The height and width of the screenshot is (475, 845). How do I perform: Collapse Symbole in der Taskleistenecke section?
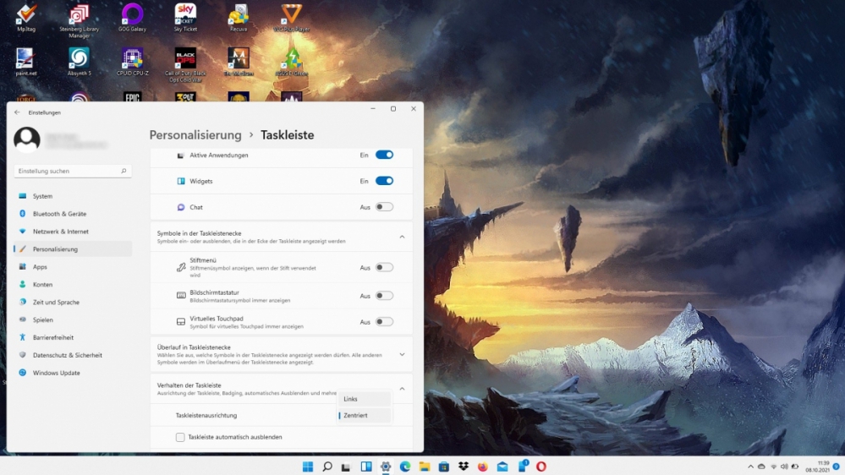[x=402, y=237]
